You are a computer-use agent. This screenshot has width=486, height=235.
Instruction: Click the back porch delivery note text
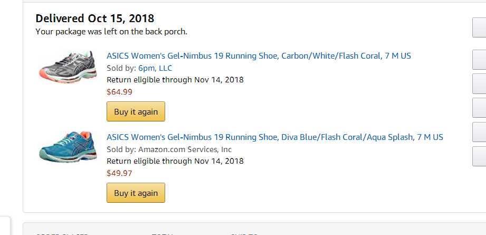[x=111, y=32]
